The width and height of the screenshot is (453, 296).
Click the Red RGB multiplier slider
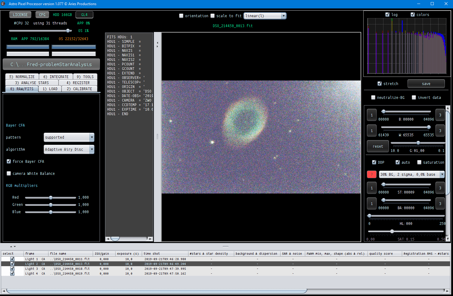[51, 197]
